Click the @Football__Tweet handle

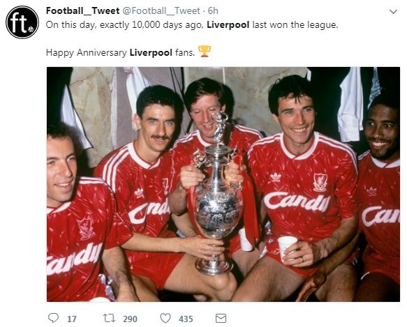pos(161,11)
